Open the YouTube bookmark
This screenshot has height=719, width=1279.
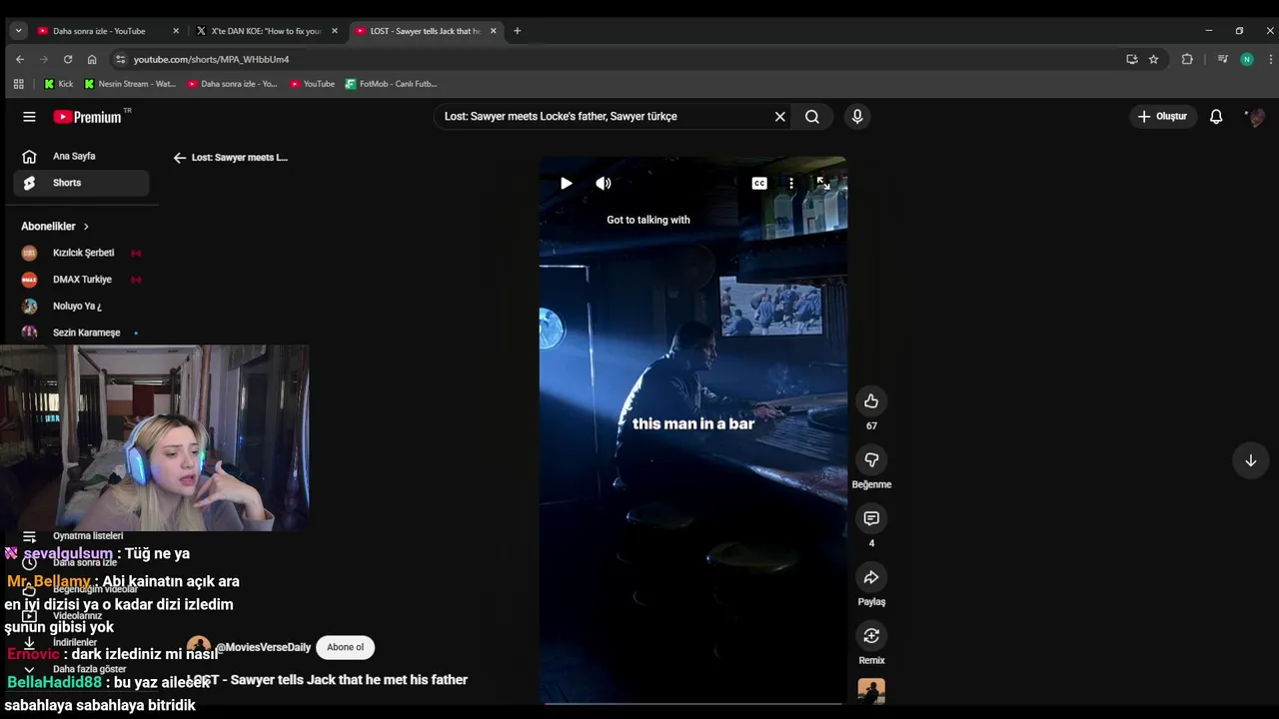[x=312, y=84]
